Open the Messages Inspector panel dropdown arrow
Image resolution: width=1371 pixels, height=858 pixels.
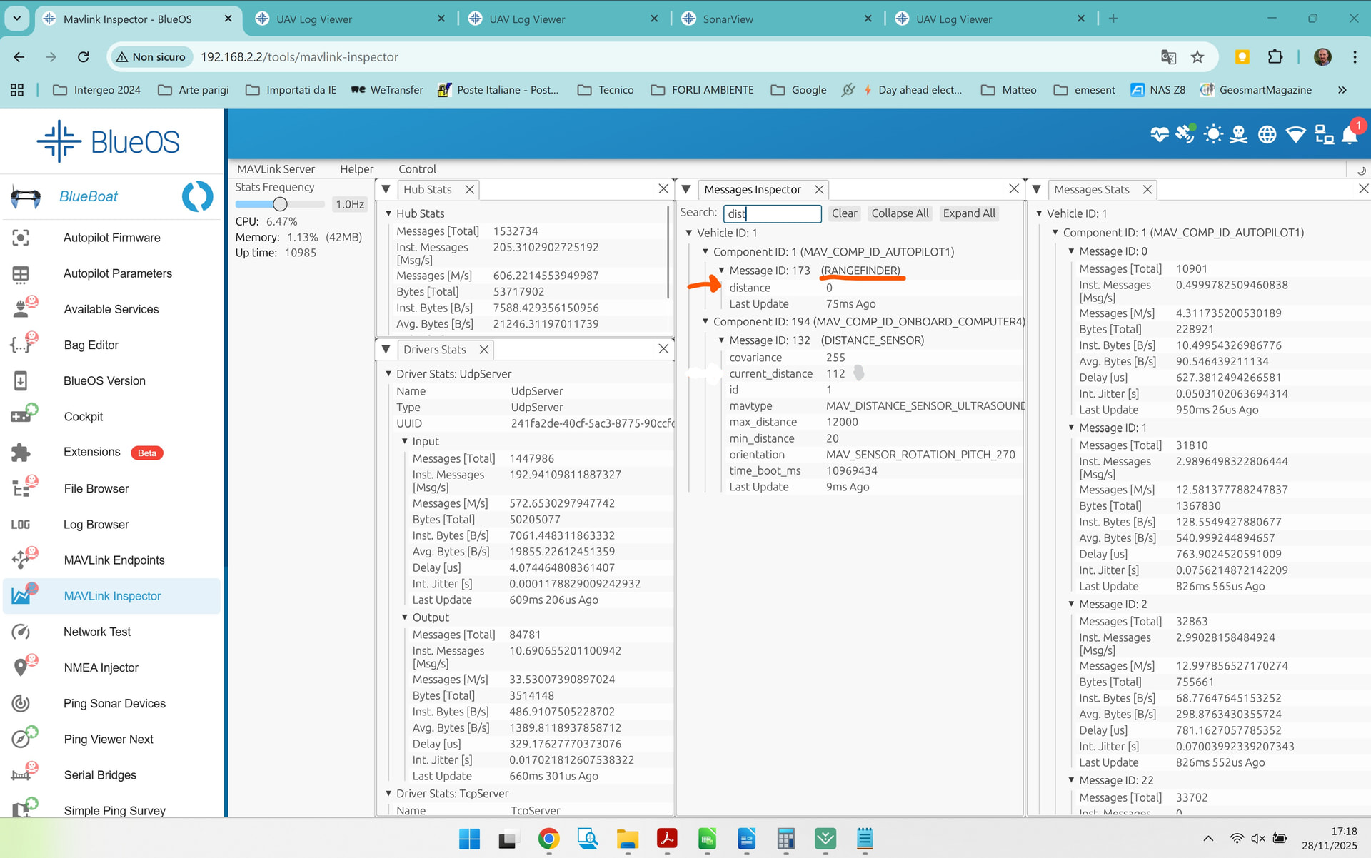[686, 190]
